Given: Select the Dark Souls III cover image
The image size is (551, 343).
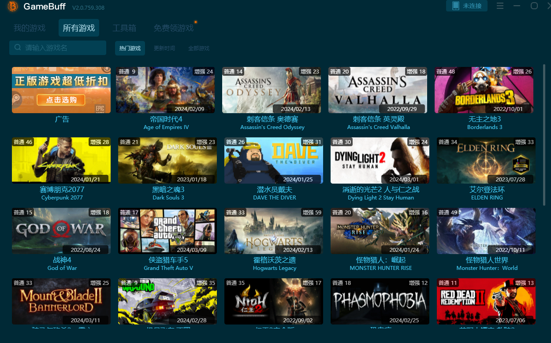Looking at the screenshot, I should tap(168, 161).
